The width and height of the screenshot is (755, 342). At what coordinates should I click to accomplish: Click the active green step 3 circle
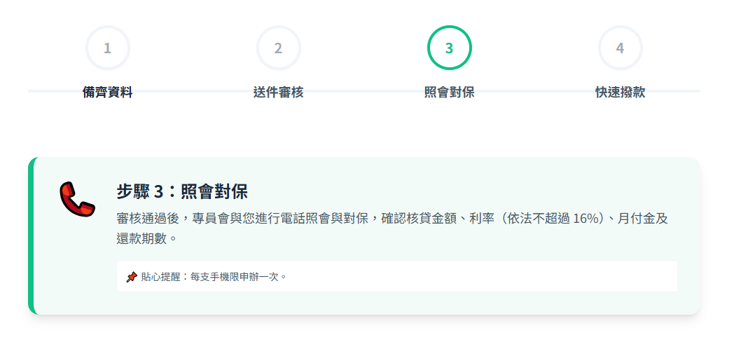(x=449, y=48)
